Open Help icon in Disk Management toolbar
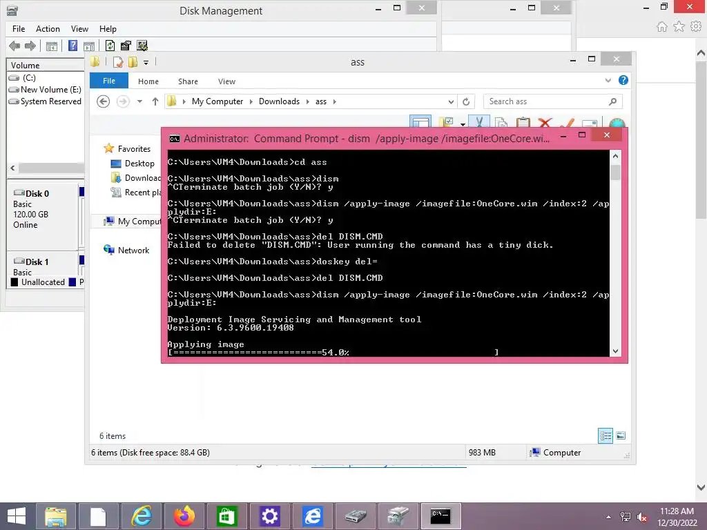The height and width of the screenshot is (530, 707). (72, 46)
